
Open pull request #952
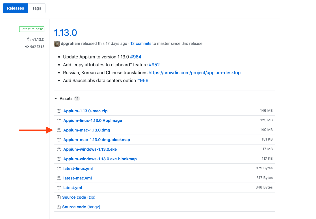click(154, 65)
